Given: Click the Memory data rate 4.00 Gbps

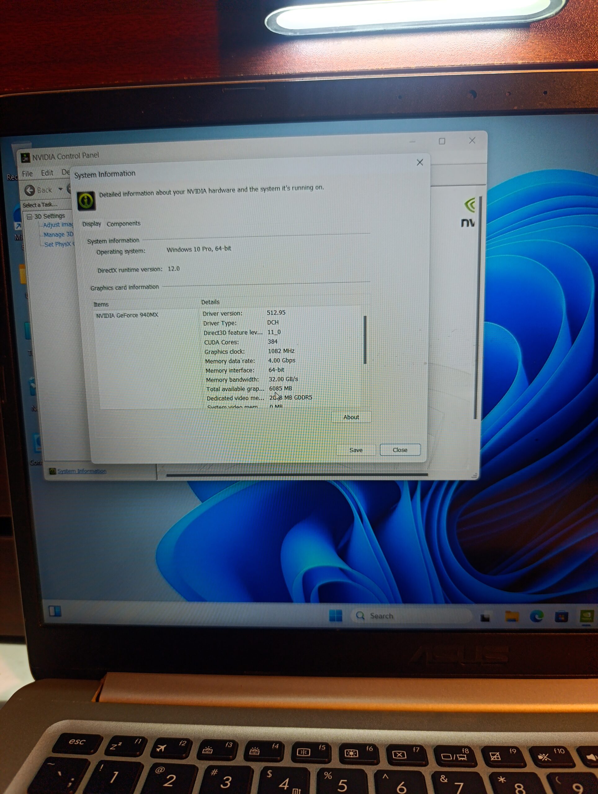Looking at the screenshot, I should point(282,360).
